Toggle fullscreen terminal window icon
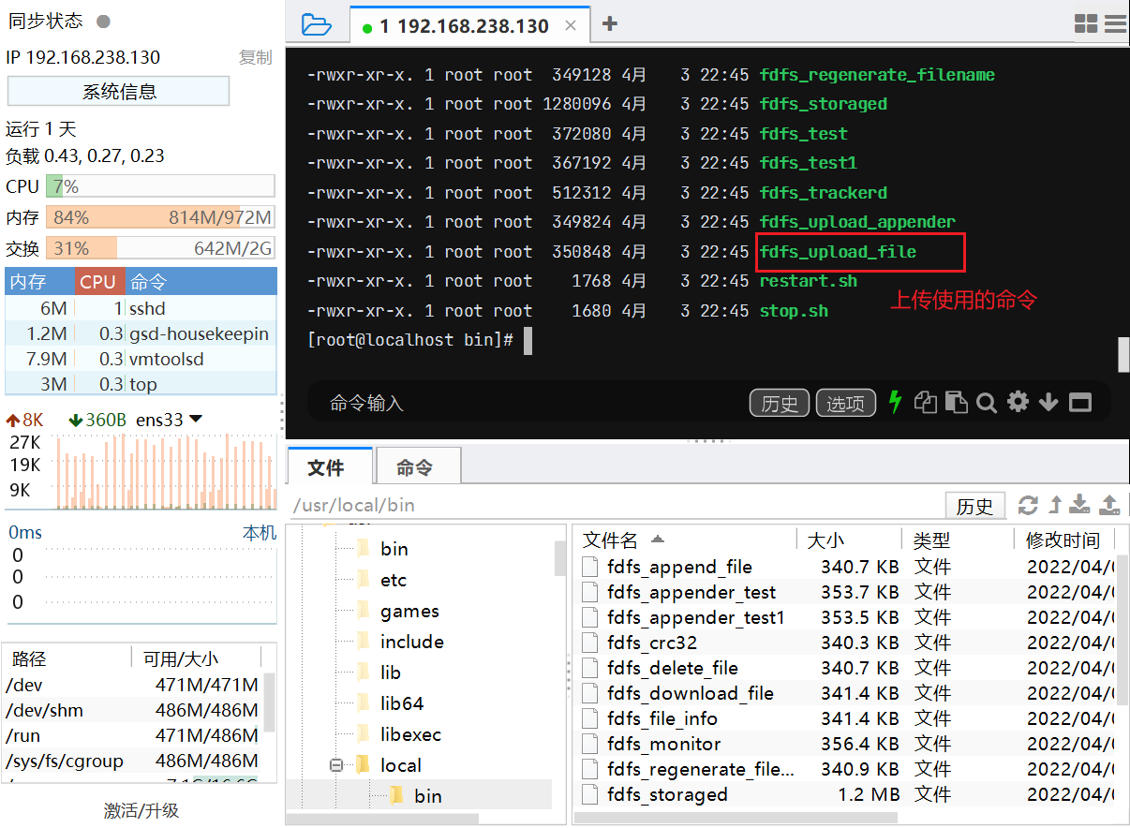Image resolution: width=1130 pixels, height=828 pixels. [x=1080, y=403]
